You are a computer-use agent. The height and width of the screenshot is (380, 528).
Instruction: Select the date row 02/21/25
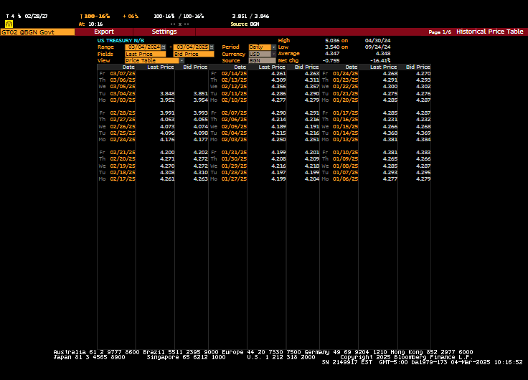click(123, 153)
